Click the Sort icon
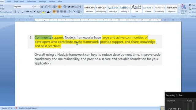196x110 pixels. [x=77, y=7]
